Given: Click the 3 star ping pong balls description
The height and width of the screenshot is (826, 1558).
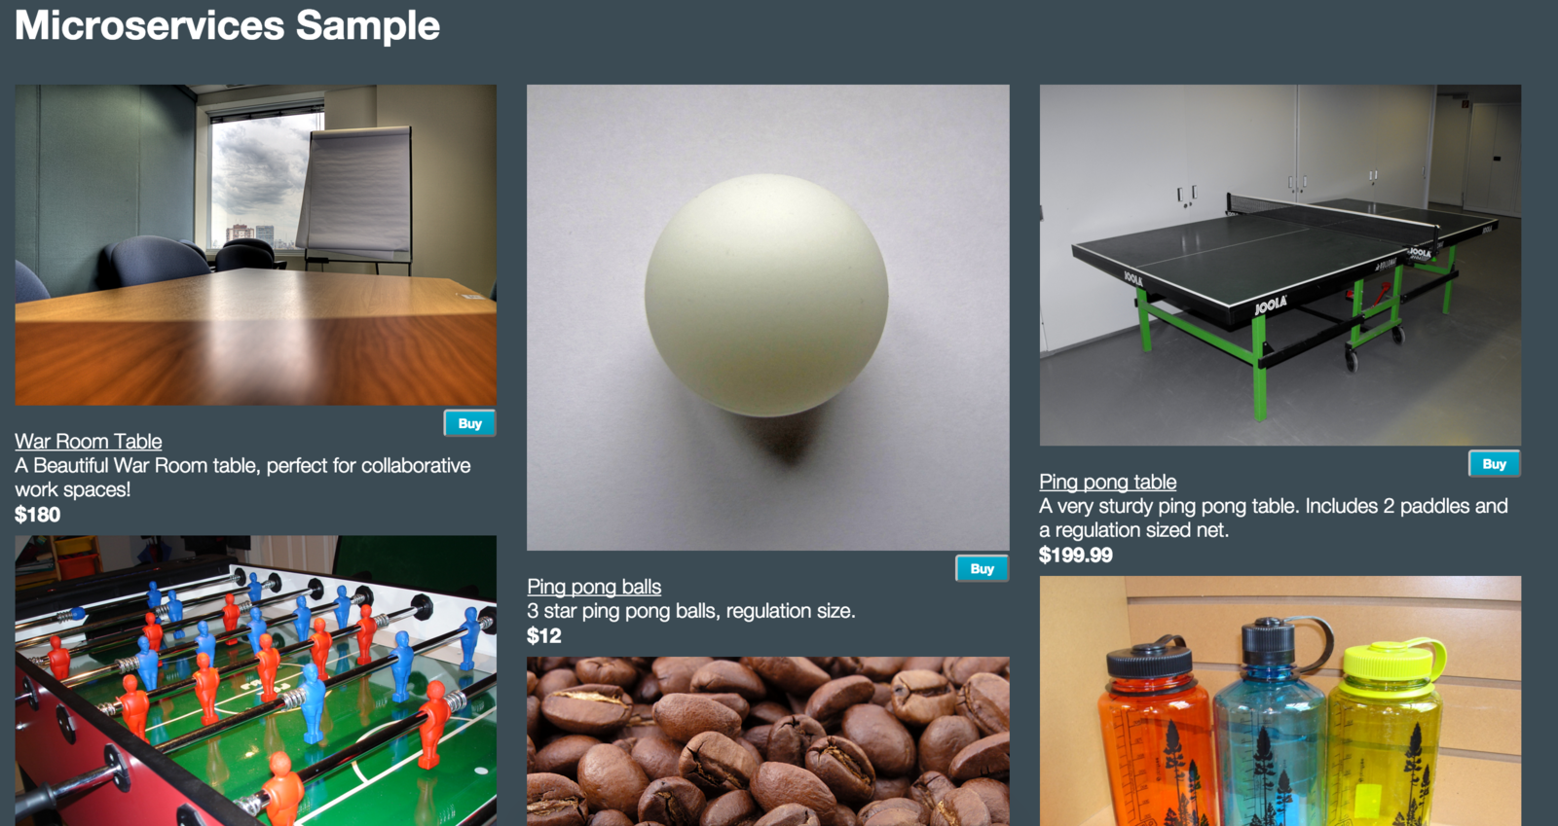Looking at the screenshot, I should click(x=691, y=611).
